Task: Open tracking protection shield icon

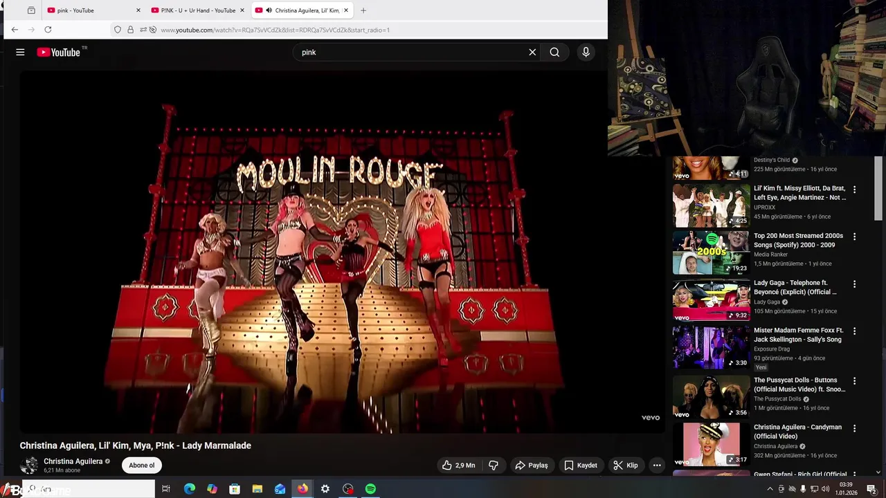Action: click(118, 30)
